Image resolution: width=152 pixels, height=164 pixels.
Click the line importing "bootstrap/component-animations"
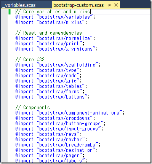coord(70,113)
